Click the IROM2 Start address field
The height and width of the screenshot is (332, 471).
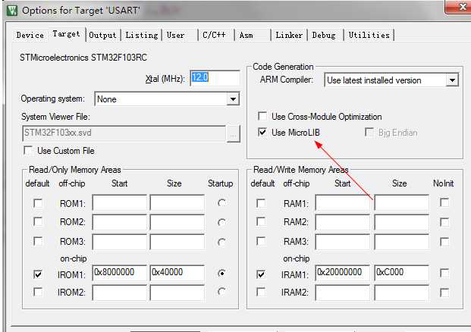[119, 293]
